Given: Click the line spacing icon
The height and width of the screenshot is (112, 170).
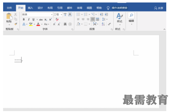Looking at the screenshot, I should 104,19.
